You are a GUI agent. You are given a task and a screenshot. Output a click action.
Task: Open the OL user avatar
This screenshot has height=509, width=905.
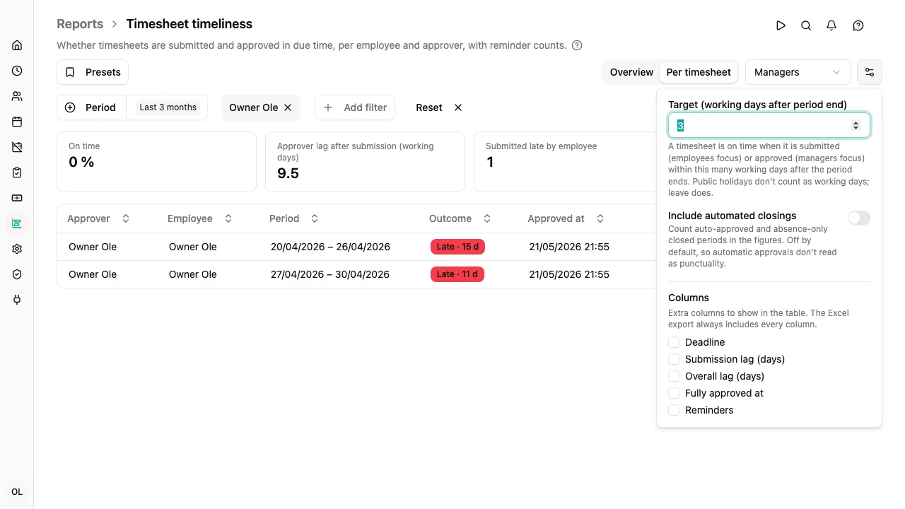(17, 492)
